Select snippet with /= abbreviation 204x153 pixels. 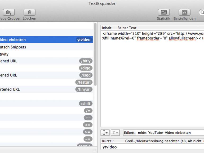tap(46, 111)
